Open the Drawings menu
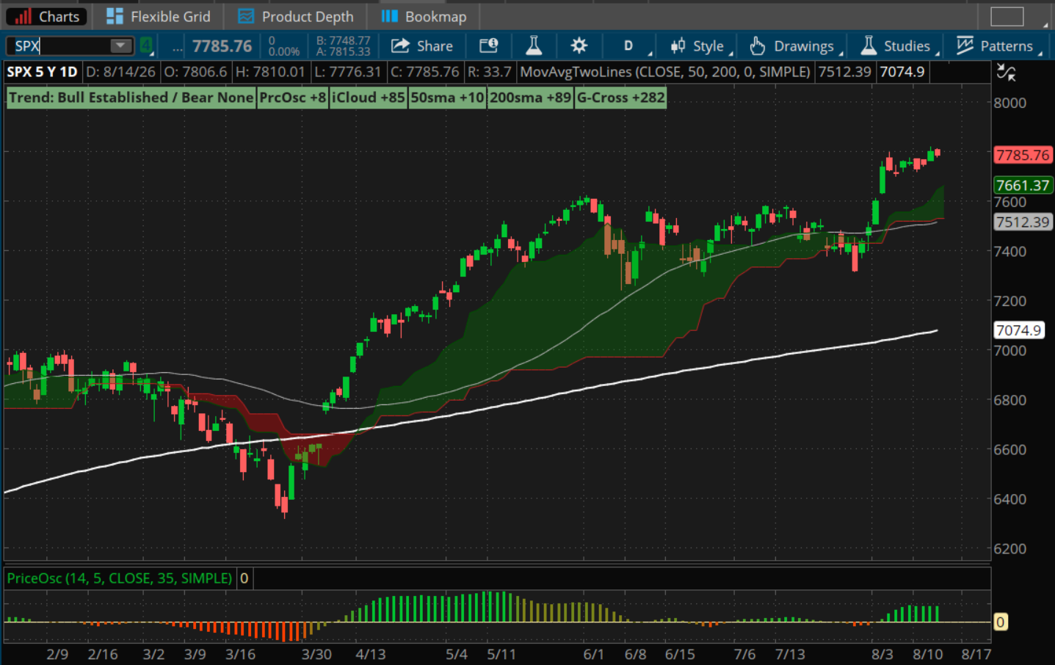 [x=795, y=46]
